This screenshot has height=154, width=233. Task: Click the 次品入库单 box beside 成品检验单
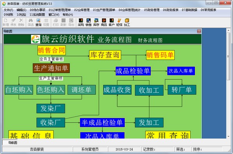point(181,71)
